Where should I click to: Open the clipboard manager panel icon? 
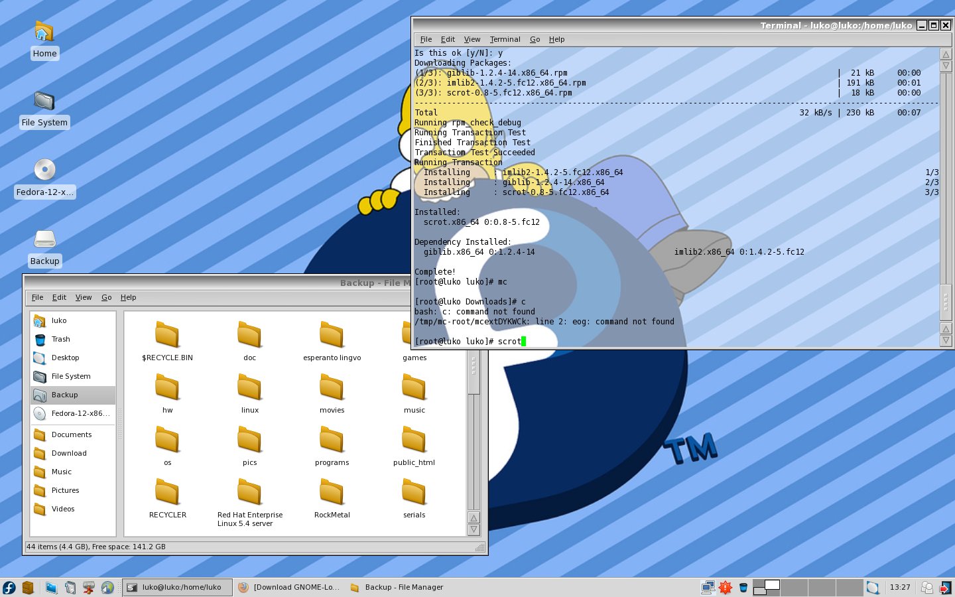(x=70, y=588)
